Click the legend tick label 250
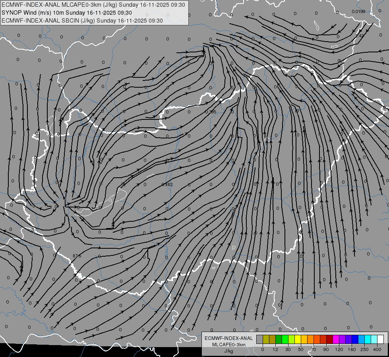Screen dimensions: 389x357 (364, 349)
